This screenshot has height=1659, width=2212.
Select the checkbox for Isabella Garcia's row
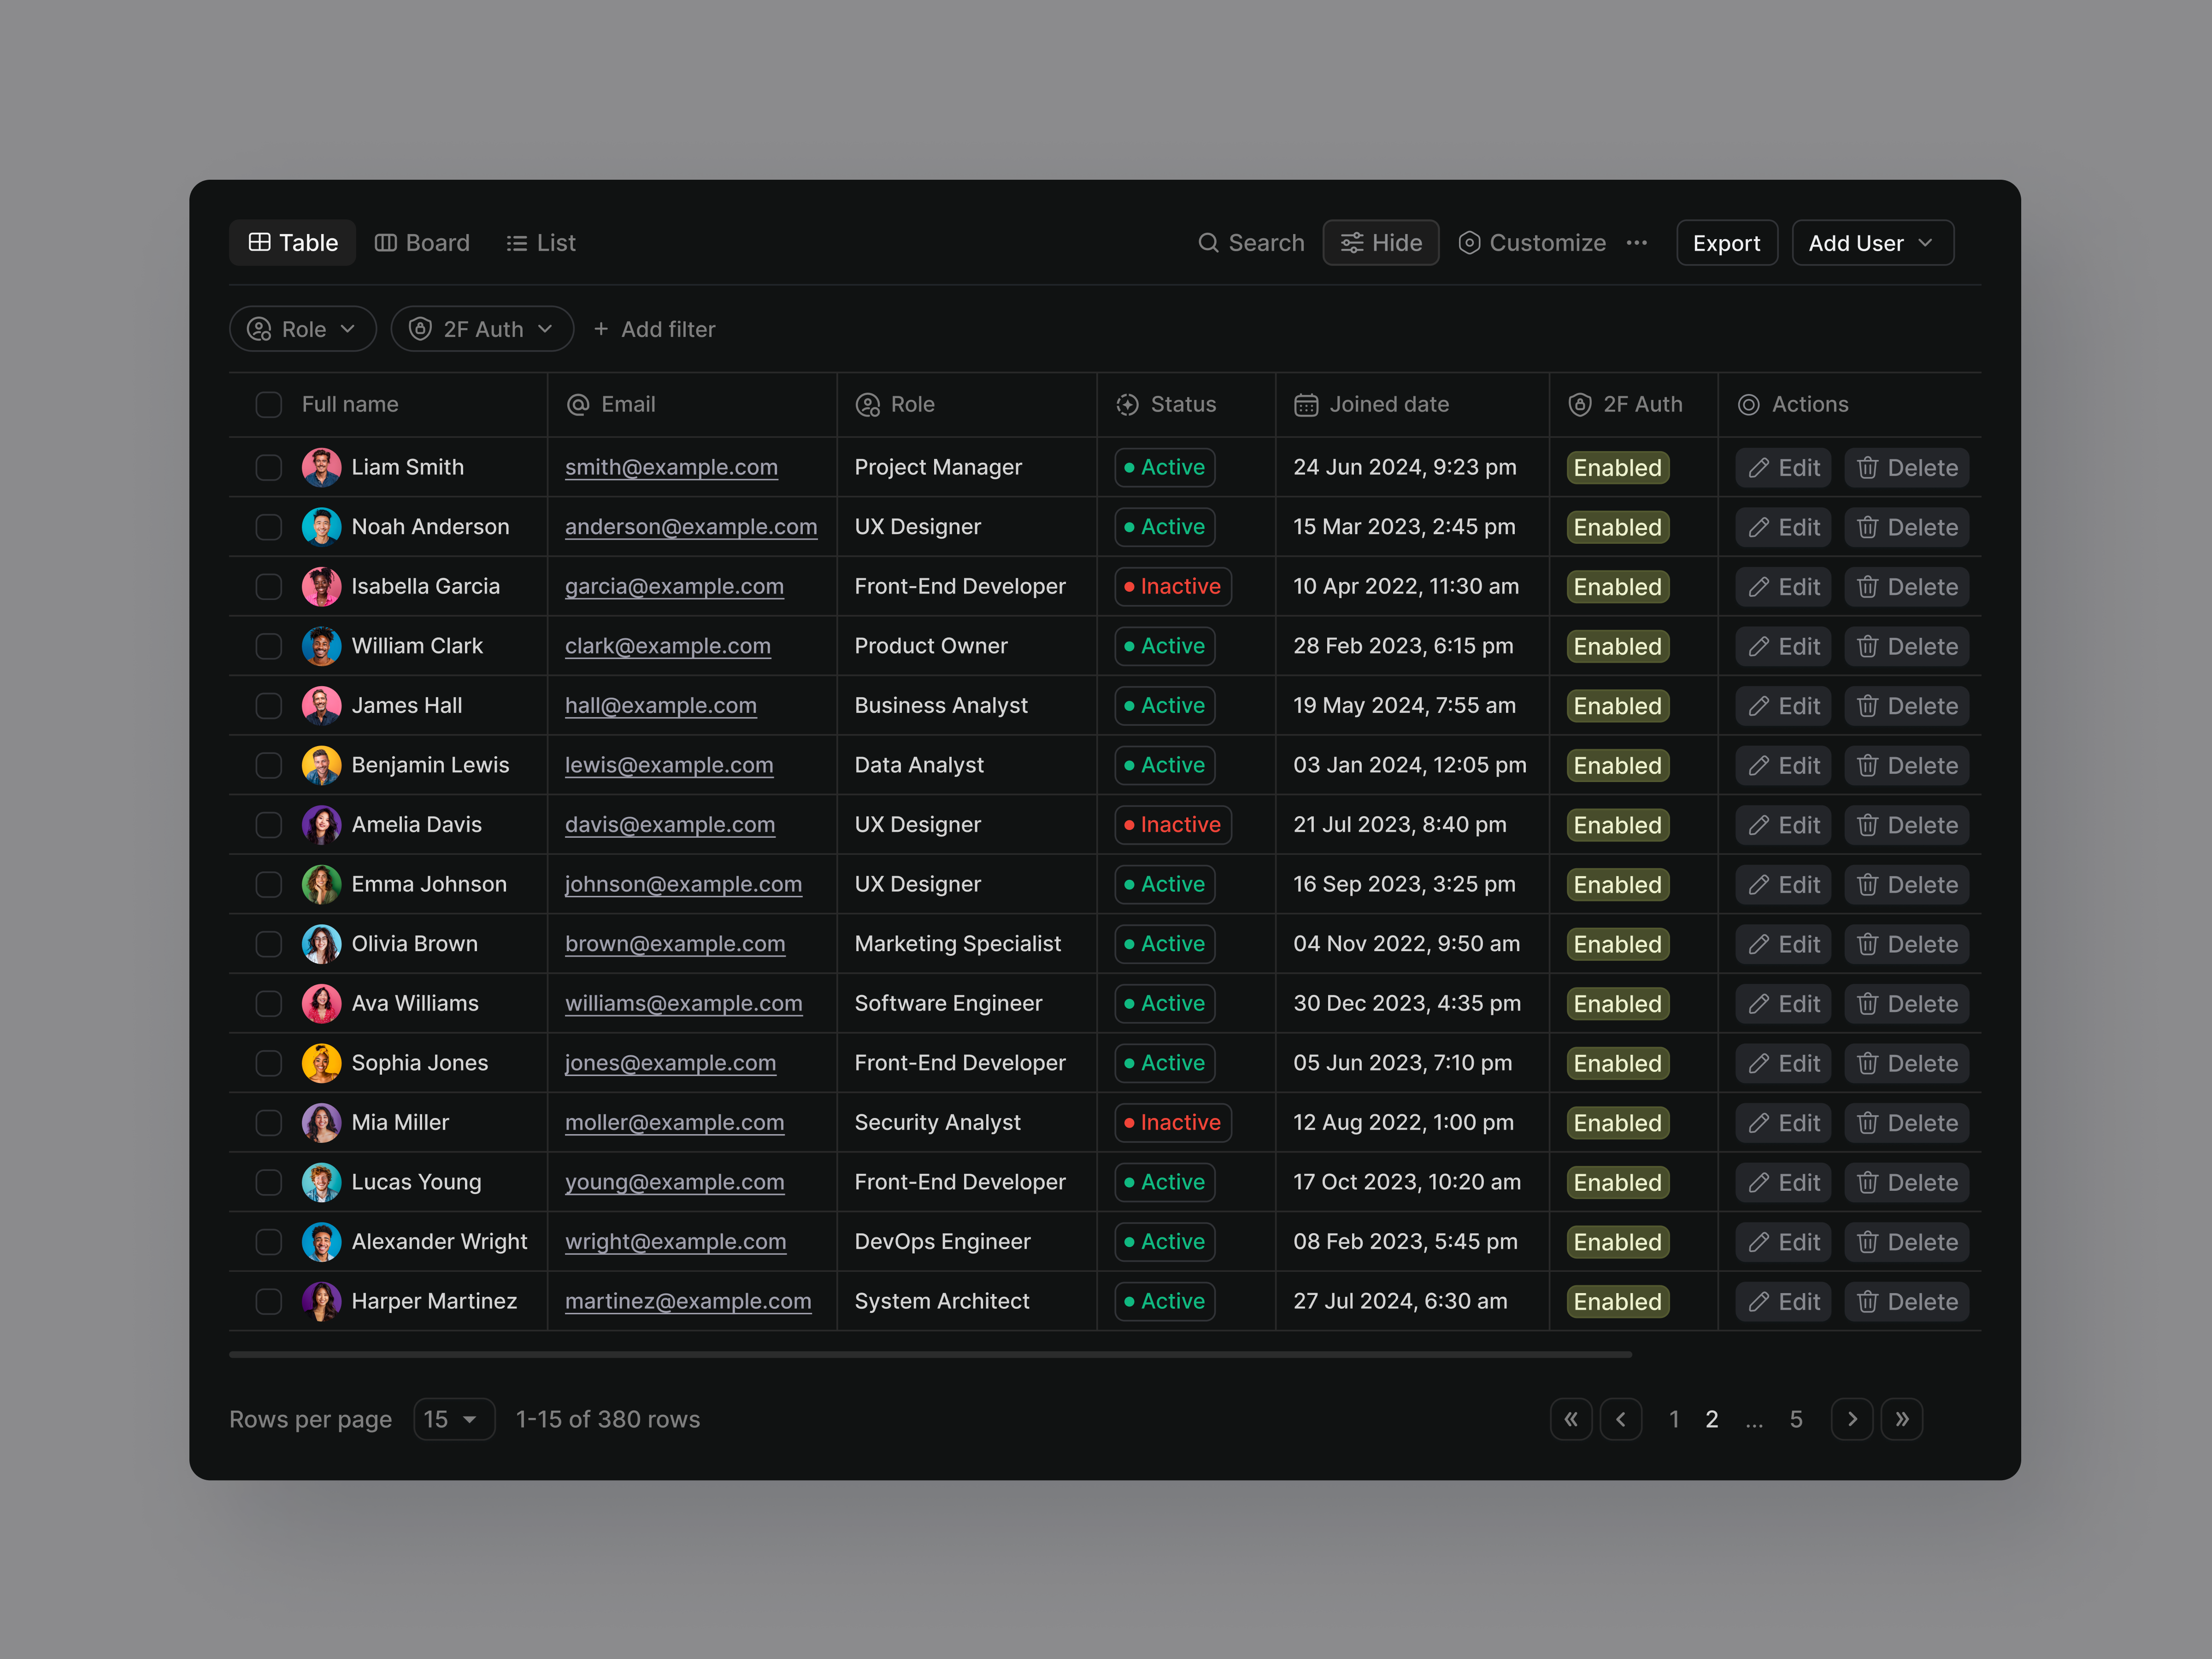(268, 587)
